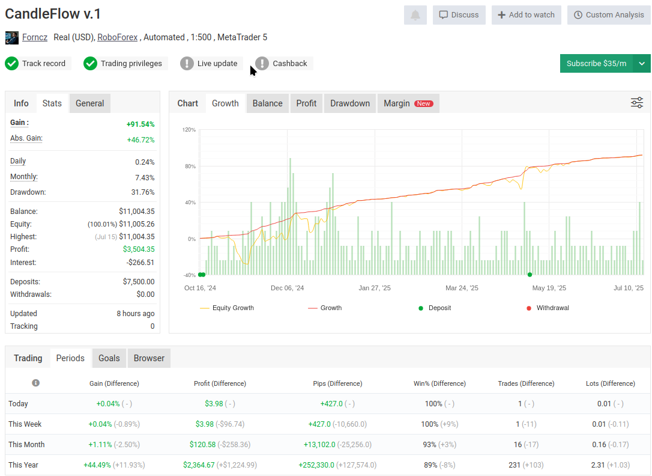Click the info icon in Periods table header
This screenshot has width=652, height=476.
pos(36,383)
